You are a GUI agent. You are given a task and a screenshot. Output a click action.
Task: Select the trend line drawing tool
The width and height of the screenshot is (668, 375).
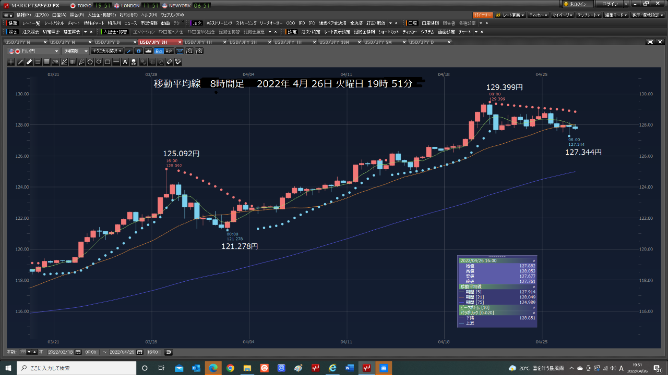[20, 62]
